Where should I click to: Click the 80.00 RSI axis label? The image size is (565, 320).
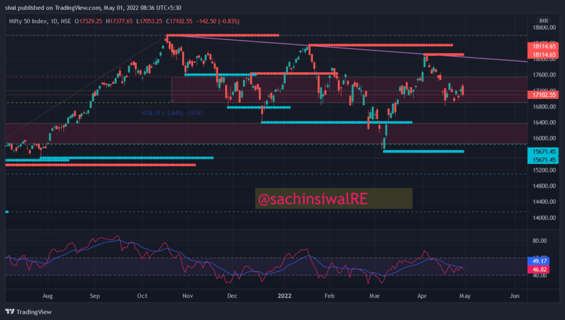540,241
